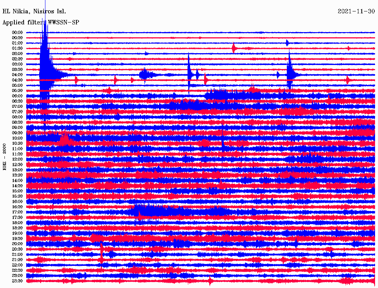378x288 pixels.
Task: Select the 07:00 time label
Action: click(x=17, y=106)
